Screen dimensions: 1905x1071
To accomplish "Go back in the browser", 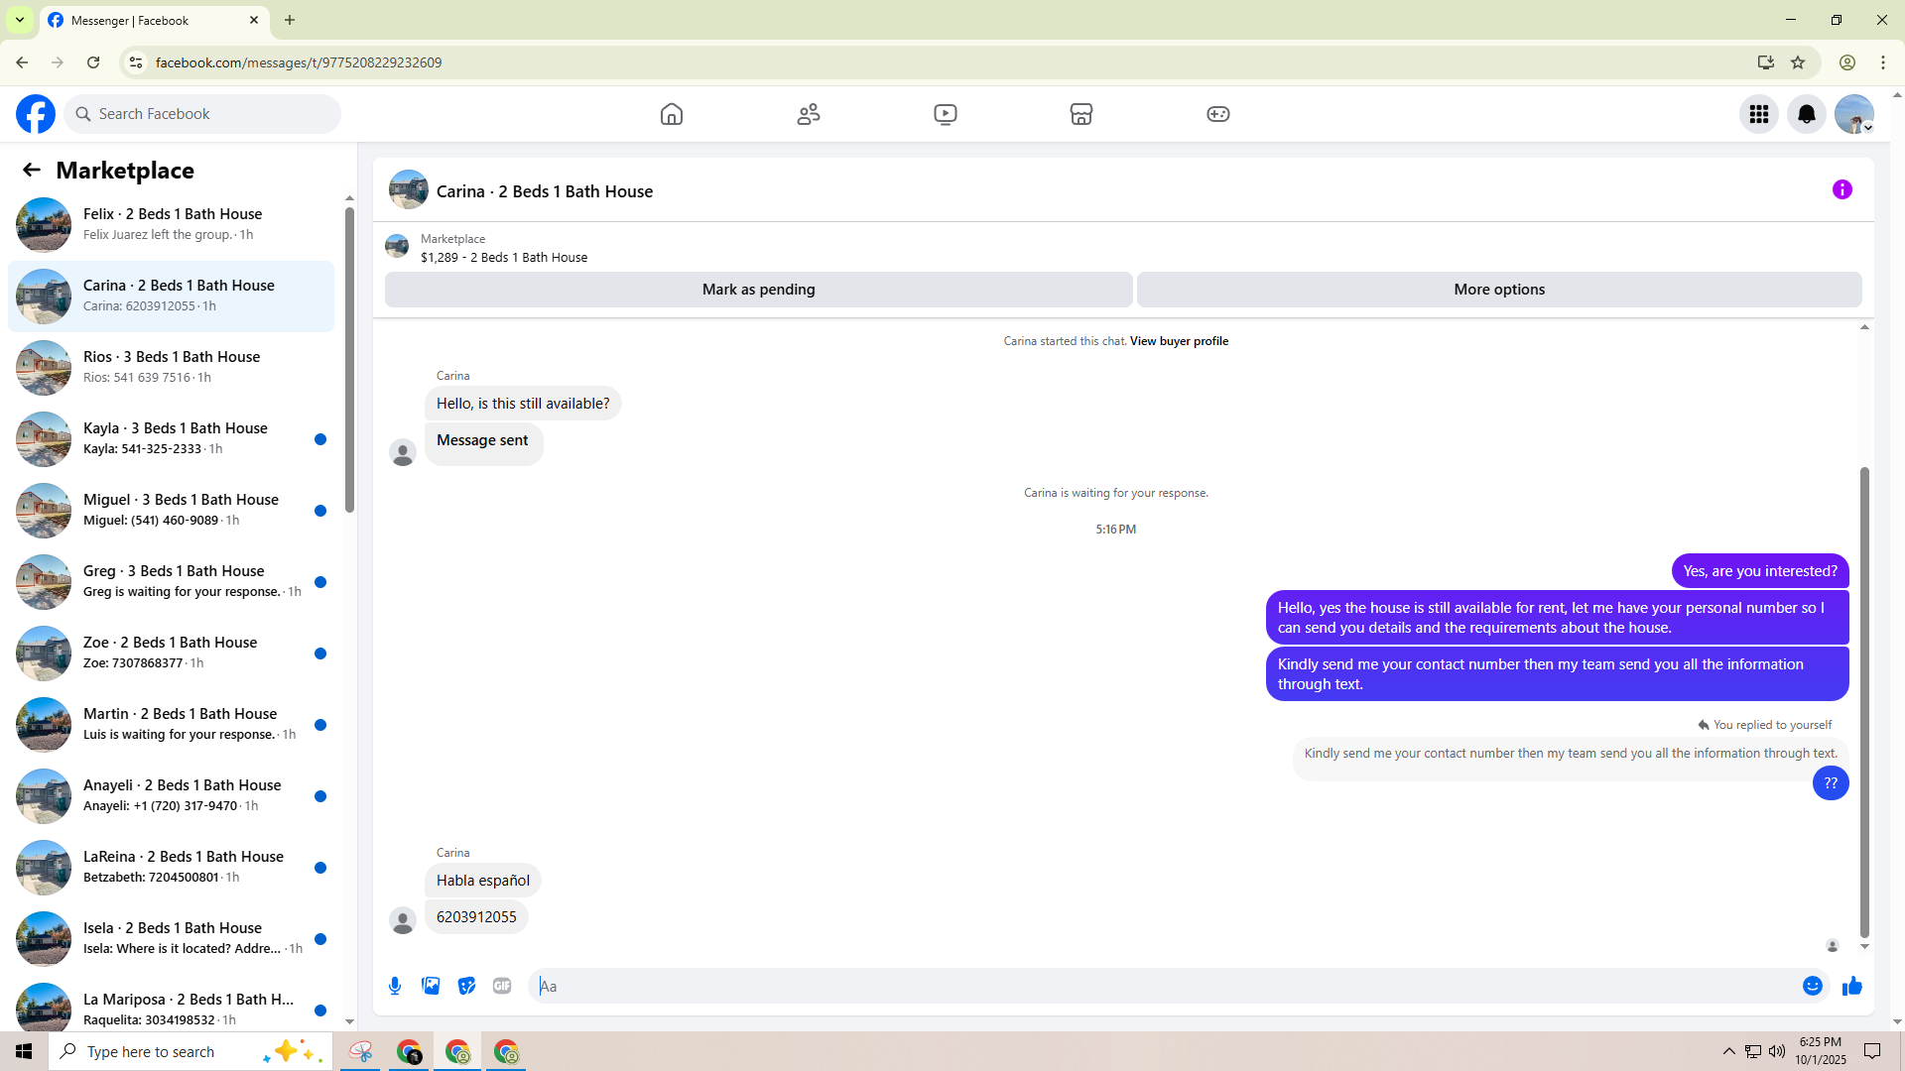I will [x=22, y=62].
